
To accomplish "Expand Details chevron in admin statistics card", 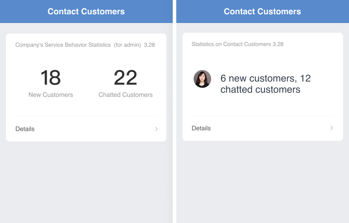I will [x=156, y=129].
